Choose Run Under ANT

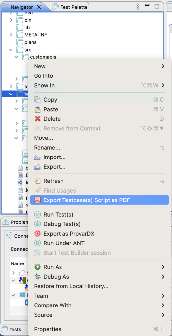99,243
